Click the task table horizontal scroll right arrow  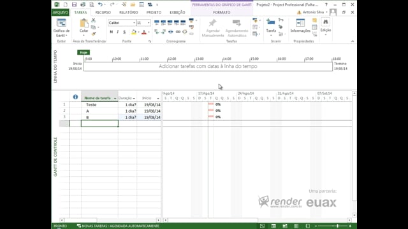click(158, 220)
